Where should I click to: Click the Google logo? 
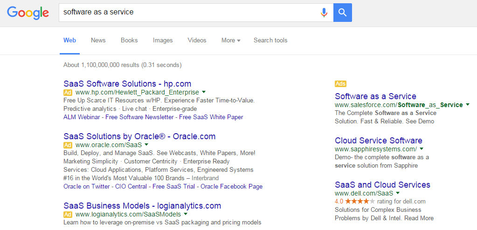click(28, 13)
